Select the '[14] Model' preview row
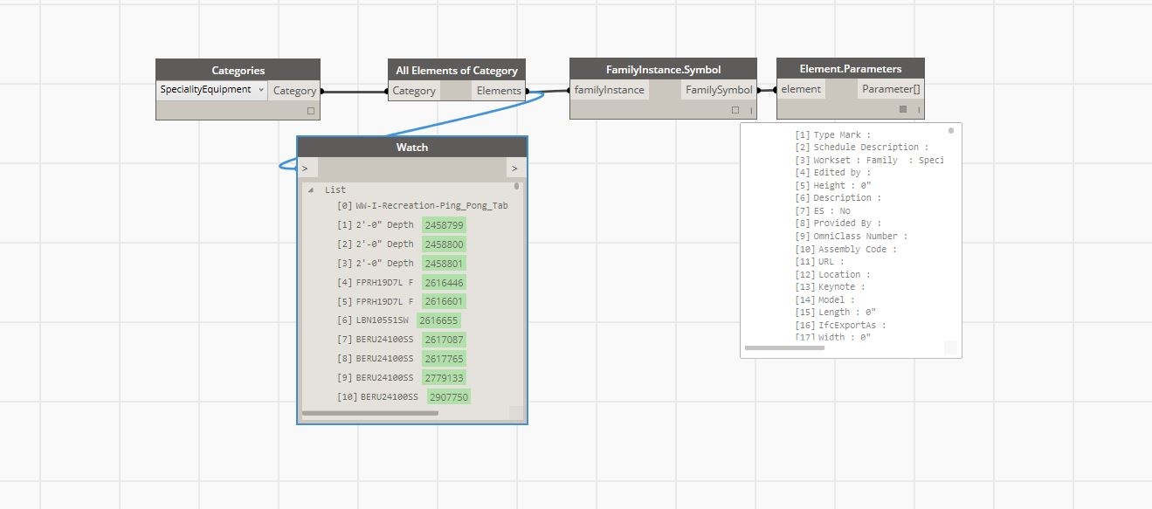 tap(825, 299)
